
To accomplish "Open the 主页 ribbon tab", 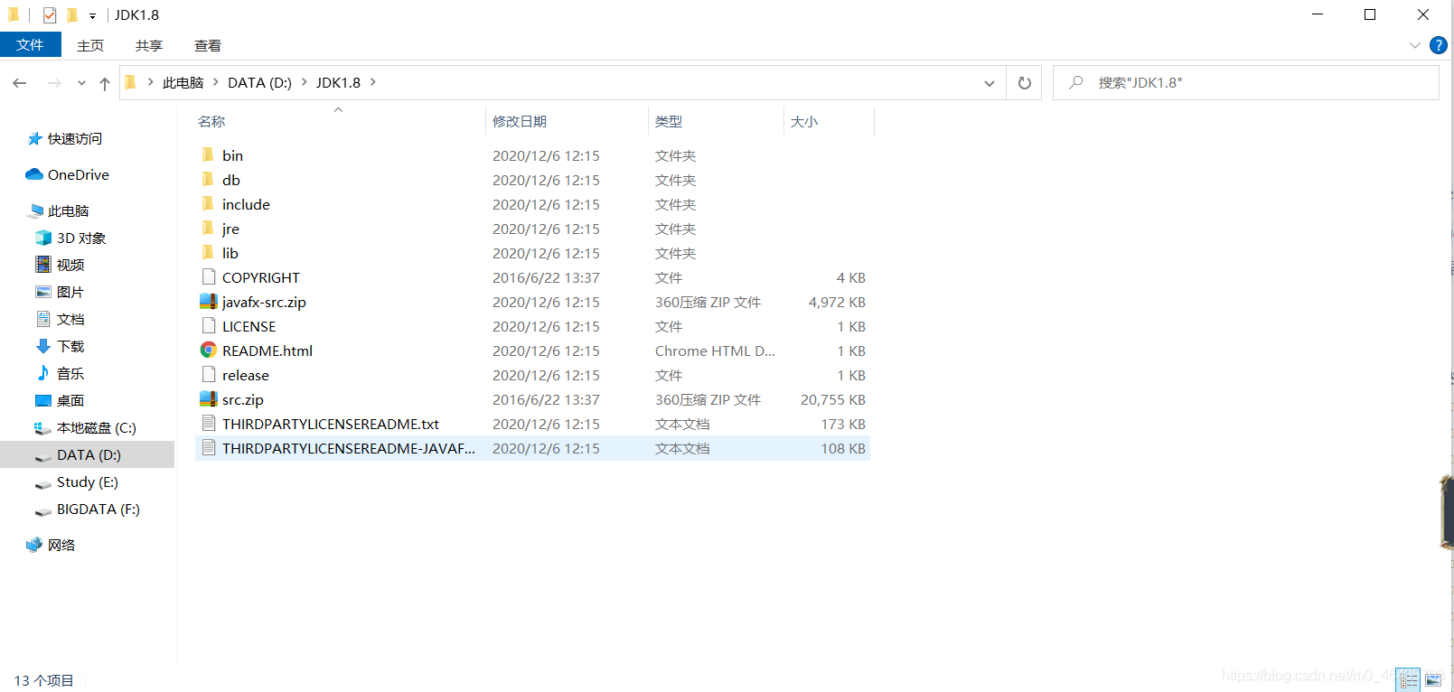I will point(90,45).
